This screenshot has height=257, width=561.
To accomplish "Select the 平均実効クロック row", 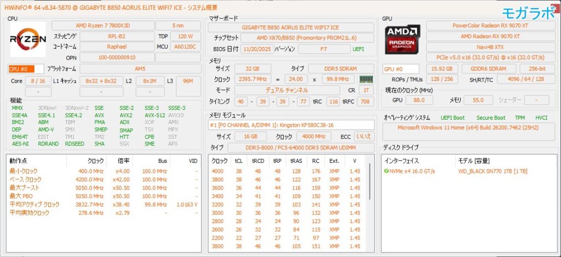I will point(104,213).
